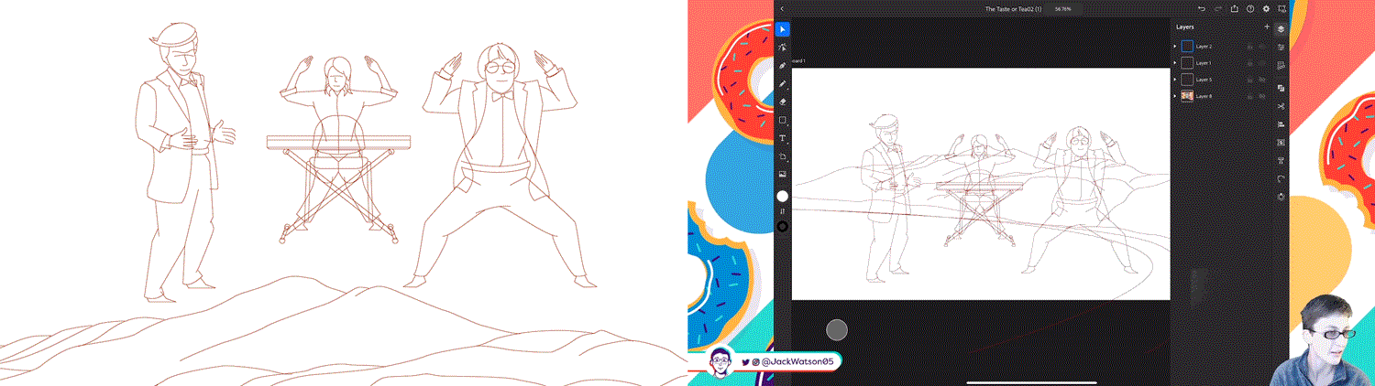Open the top-right view mode icon
The image size is (1375, 386).
tap(1281, 9)
